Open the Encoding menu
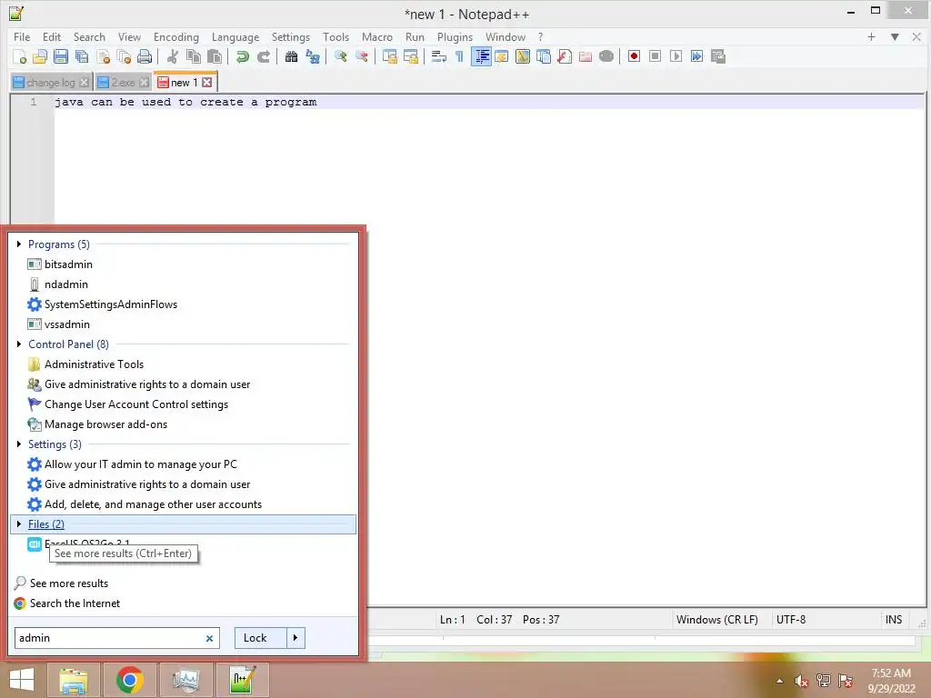 (176, 36)
